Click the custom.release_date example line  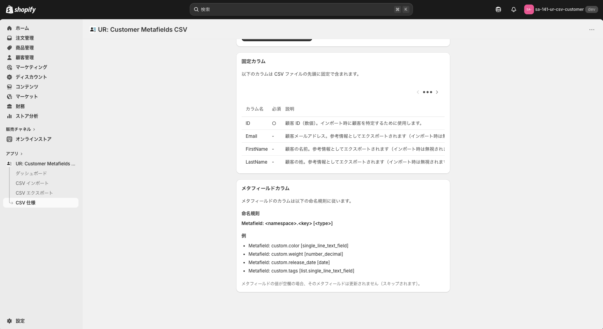pos(289,263)
